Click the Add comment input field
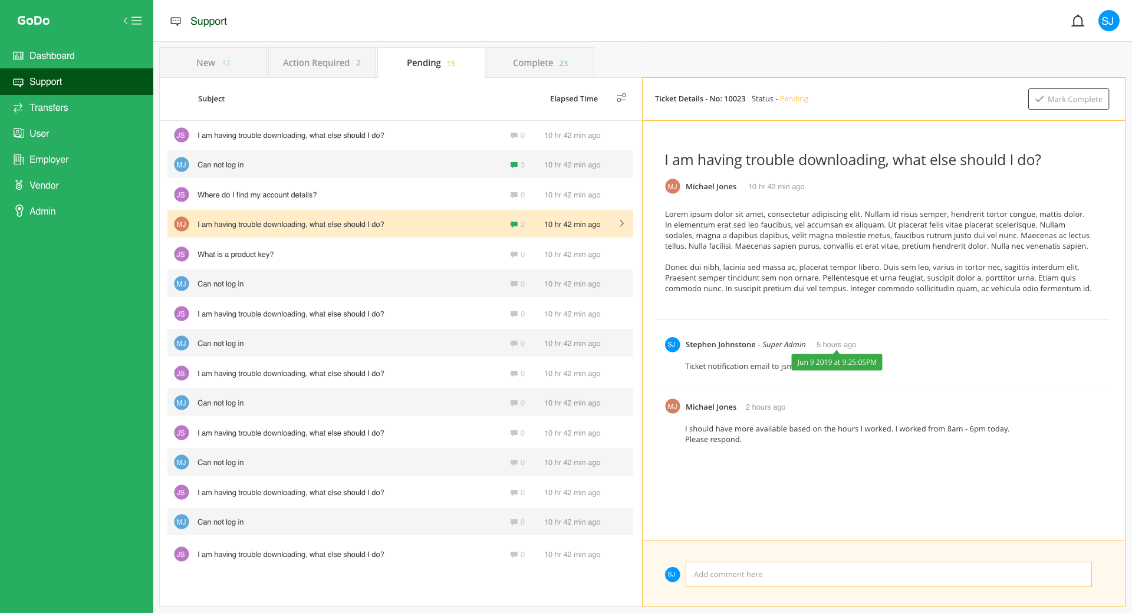The image size is (1132, 613). (x=888, y=574)
